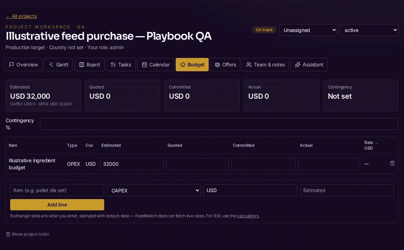Open the Unassigned owner dropdown
Screen dimensions: 404x250
click(308, 30)
